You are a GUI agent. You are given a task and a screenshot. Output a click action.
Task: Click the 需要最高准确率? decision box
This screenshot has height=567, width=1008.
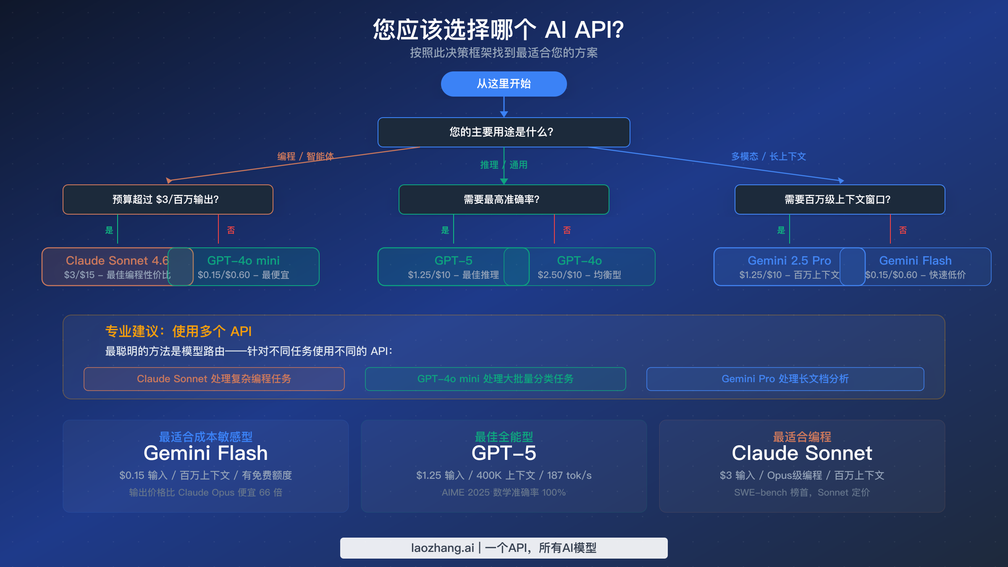[504, 200]
